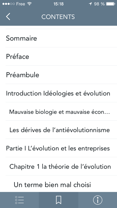
Task: Tap the Free carrier label
Action: tap(21, 4)
